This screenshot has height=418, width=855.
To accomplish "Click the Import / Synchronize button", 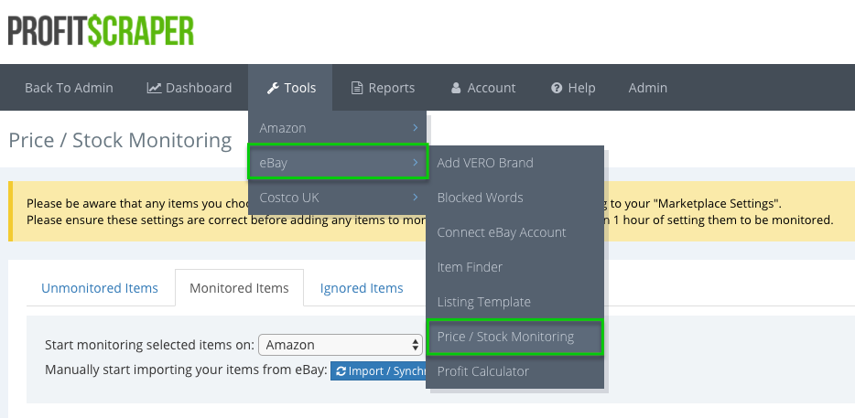I will coord(378,371).
